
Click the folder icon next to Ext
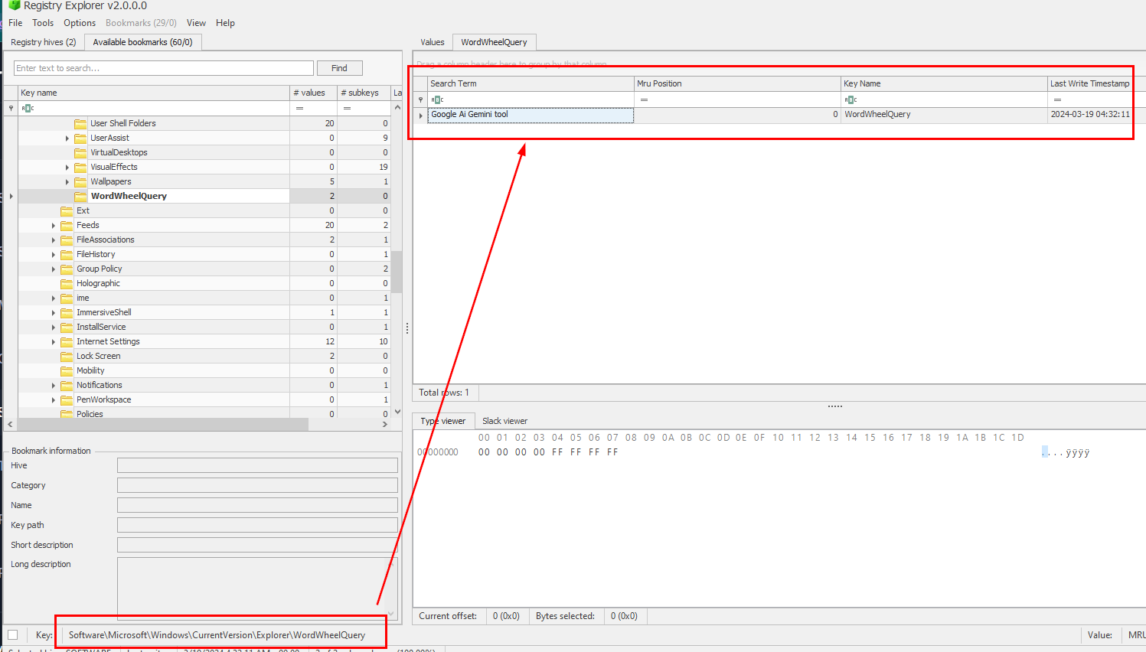[x=67, y=210]
